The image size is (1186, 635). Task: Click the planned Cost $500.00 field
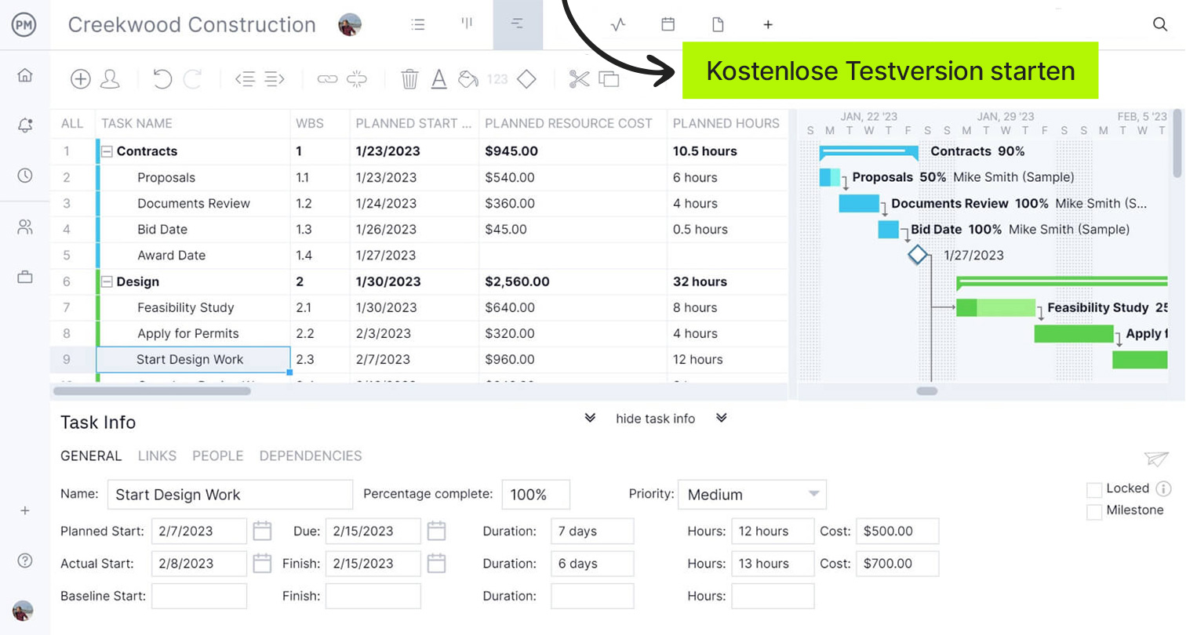pyautogui.click(x=897, y=531)
